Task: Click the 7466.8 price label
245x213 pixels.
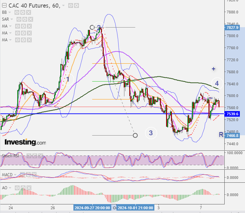Action: pyautogui.click(x=232, y=136)
